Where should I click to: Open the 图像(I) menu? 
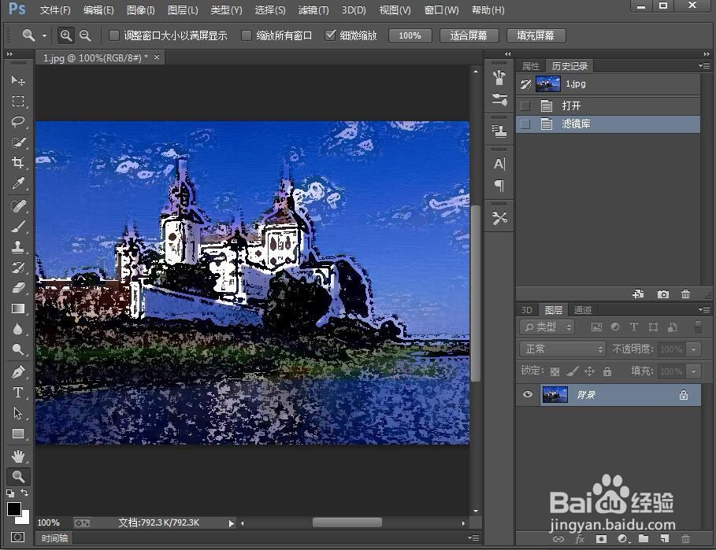coord(141,9)
